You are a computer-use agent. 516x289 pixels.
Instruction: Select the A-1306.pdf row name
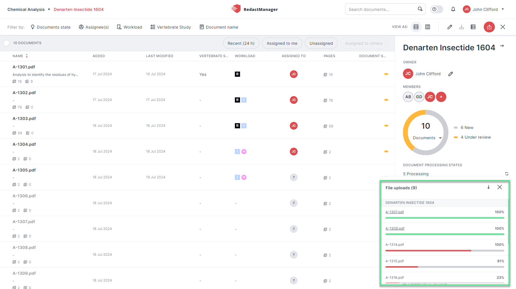[24, 196]
